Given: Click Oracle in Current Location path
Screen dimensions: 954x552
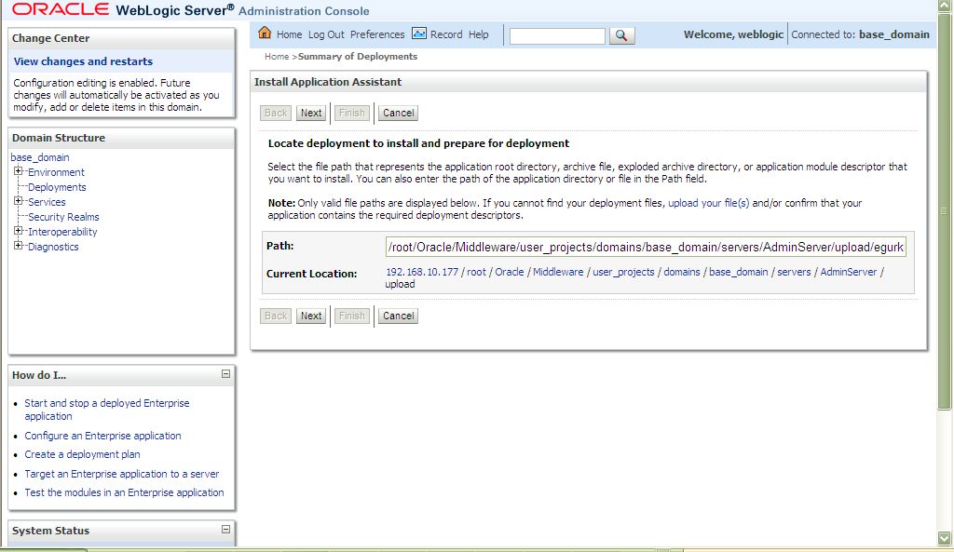Looking at the screenshot, I should point(510,272).
